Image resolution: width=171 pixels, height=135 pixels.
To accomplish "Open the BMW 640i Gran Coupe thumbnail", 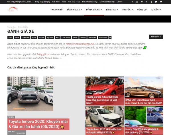I will point(144,89).
